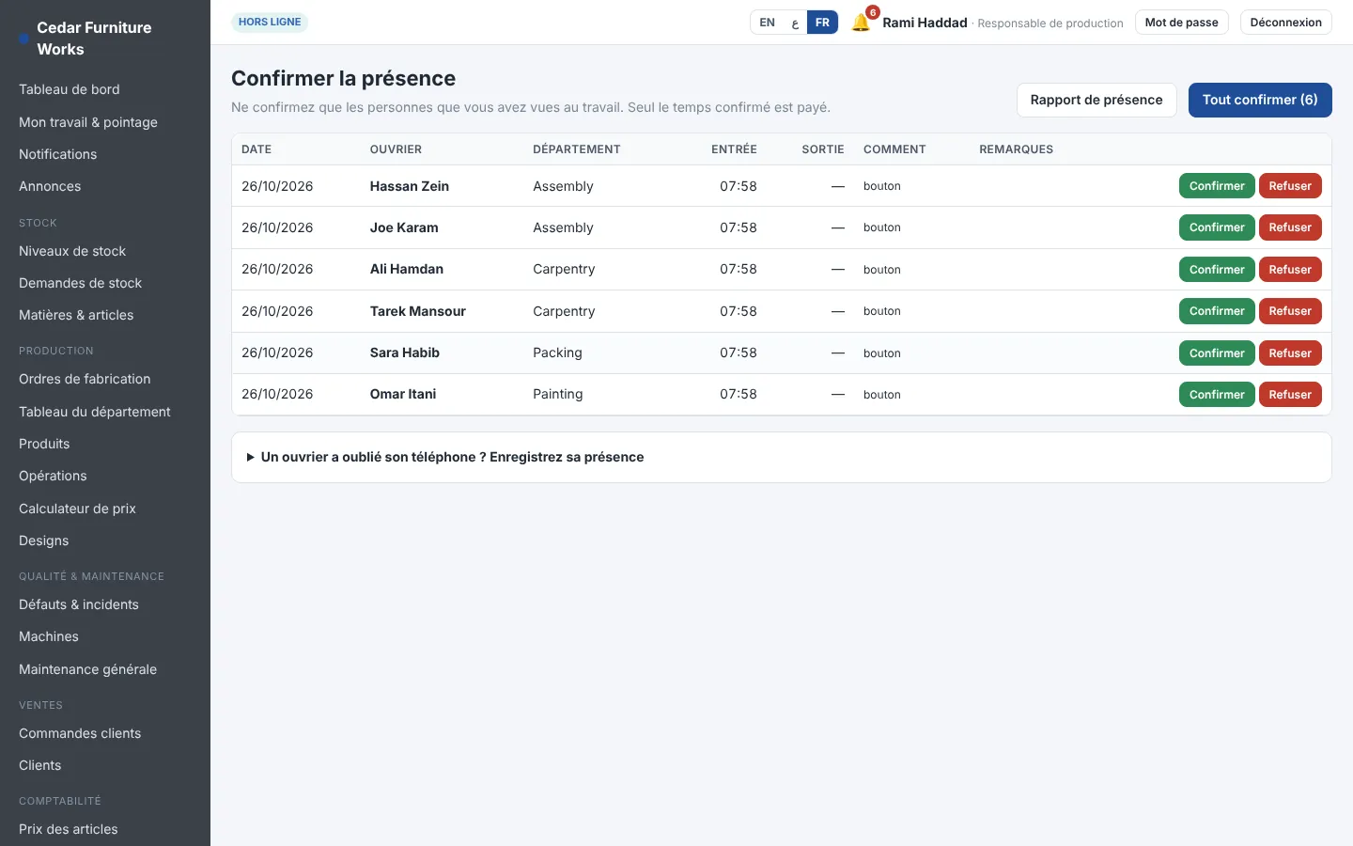Click the worker name Sara Habib

pos(405,352)
